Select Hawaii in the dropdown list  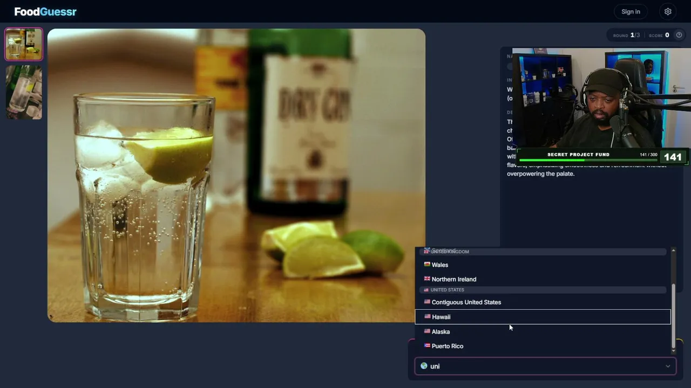click(x=543, y=317)
